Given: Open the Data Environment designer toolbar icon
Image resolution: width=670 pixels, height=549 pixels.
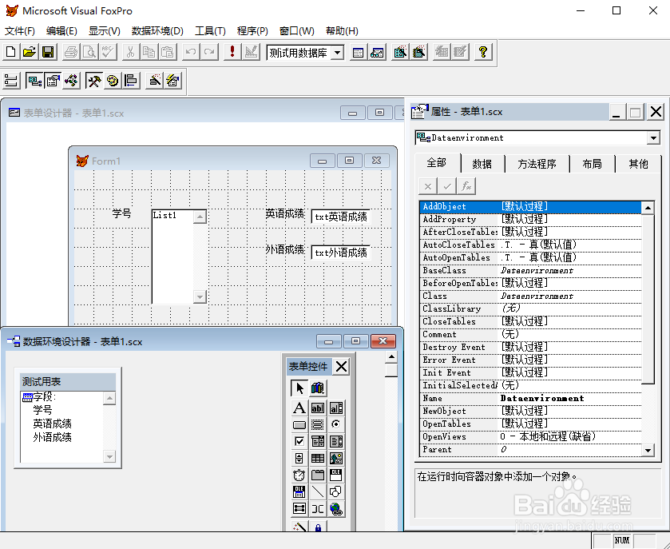Looking at the screenshot, I should (34, 81).
